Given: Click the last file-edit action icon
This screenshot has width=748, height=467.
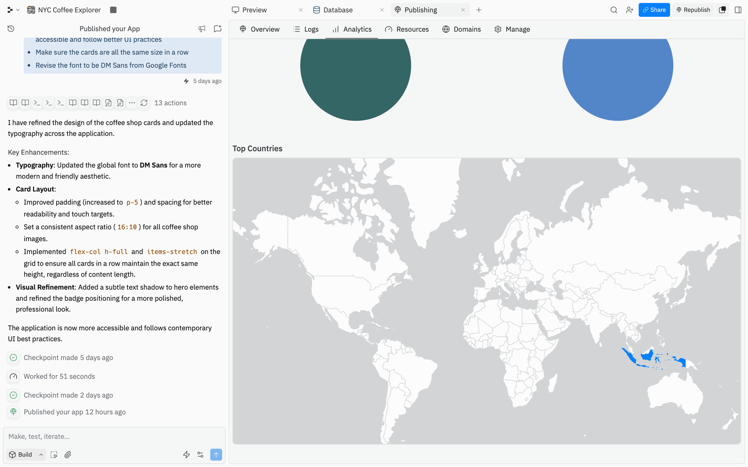Looking at the screenshot, I should tap(120, 103).
